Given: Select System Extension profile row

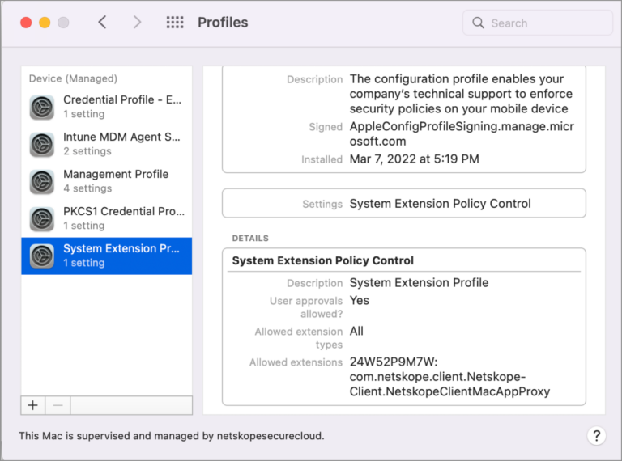Looking at the screenshot, I should pos(121,256).
